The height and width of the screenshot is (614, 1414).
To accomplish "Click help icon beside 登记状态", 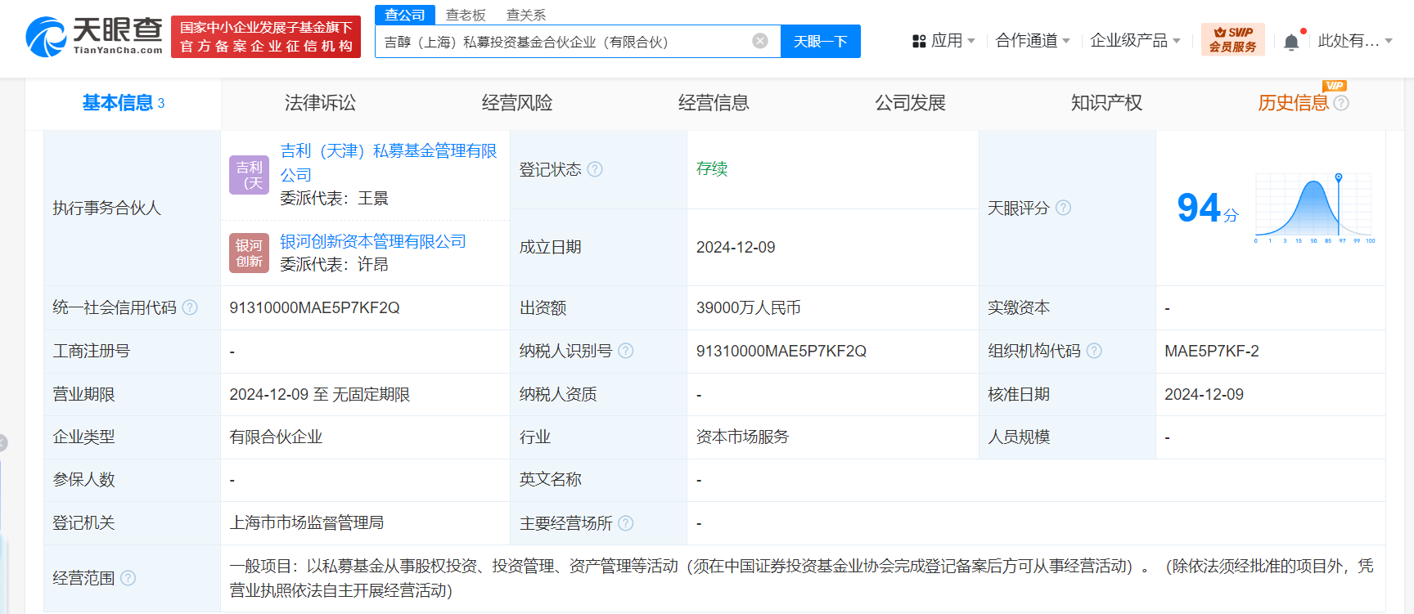I will (x=595, y=169).
